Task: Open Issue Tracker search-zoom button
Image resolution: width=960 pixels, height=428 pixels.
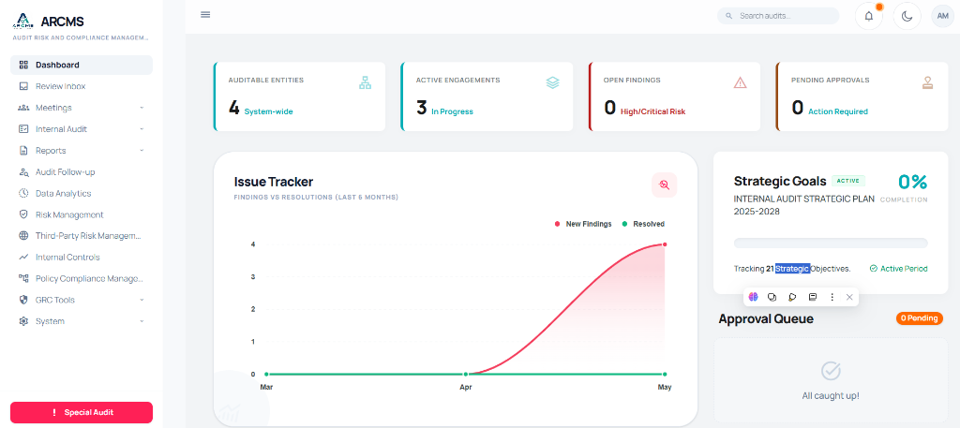Action: [x=665, y=185]
